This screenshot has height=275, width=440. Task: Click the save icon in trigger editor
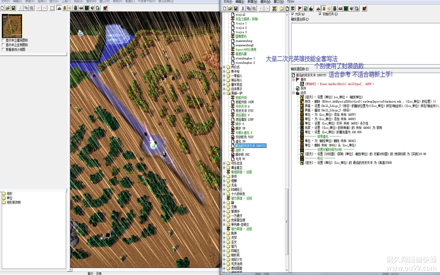236,8
